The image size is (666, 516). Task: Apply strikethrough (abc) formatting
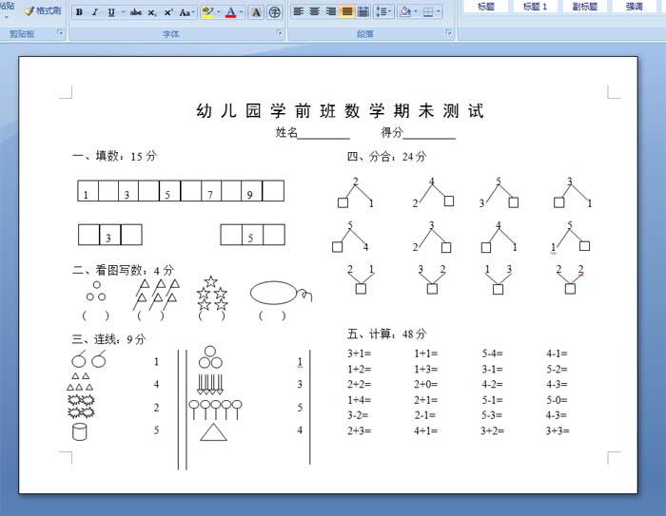135,12
